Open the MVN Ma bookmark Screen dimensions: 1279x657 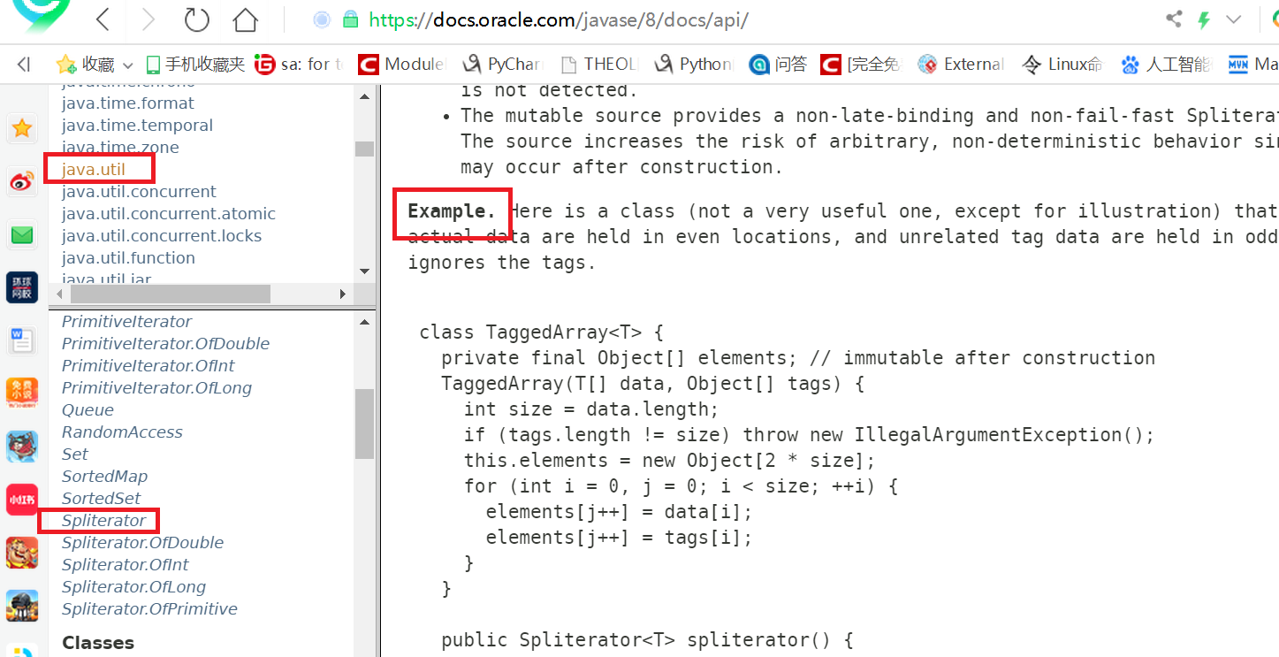tap(1252, 64)
